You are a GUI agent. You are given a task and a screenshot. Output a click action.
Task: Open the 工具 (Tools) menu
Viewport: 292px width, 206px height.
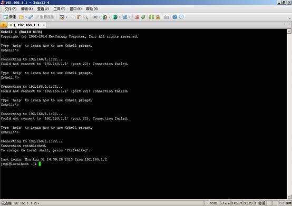coord(59,9)
